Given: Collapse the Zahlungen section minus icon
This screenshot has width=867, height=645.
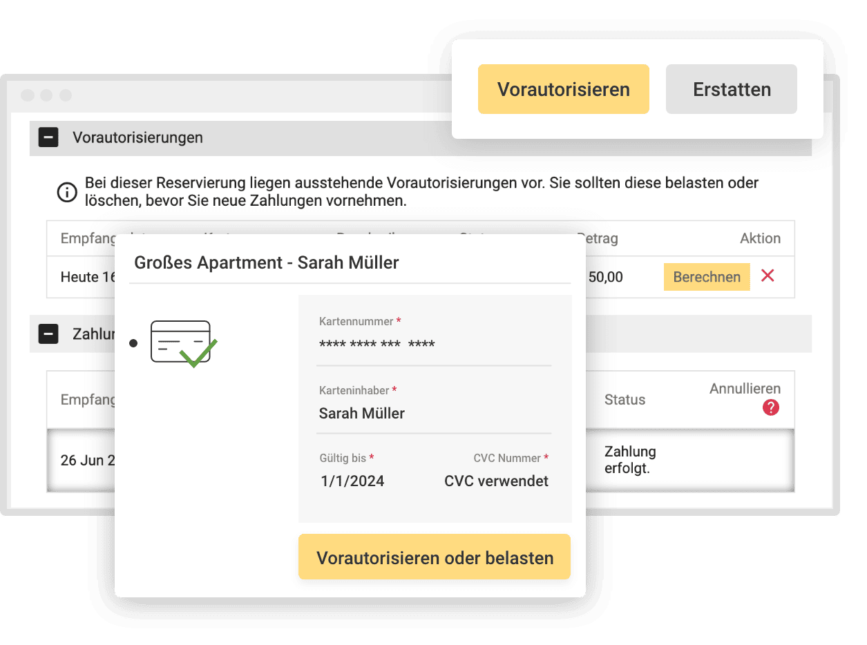Looking at the screenshot, I should 48,334.
